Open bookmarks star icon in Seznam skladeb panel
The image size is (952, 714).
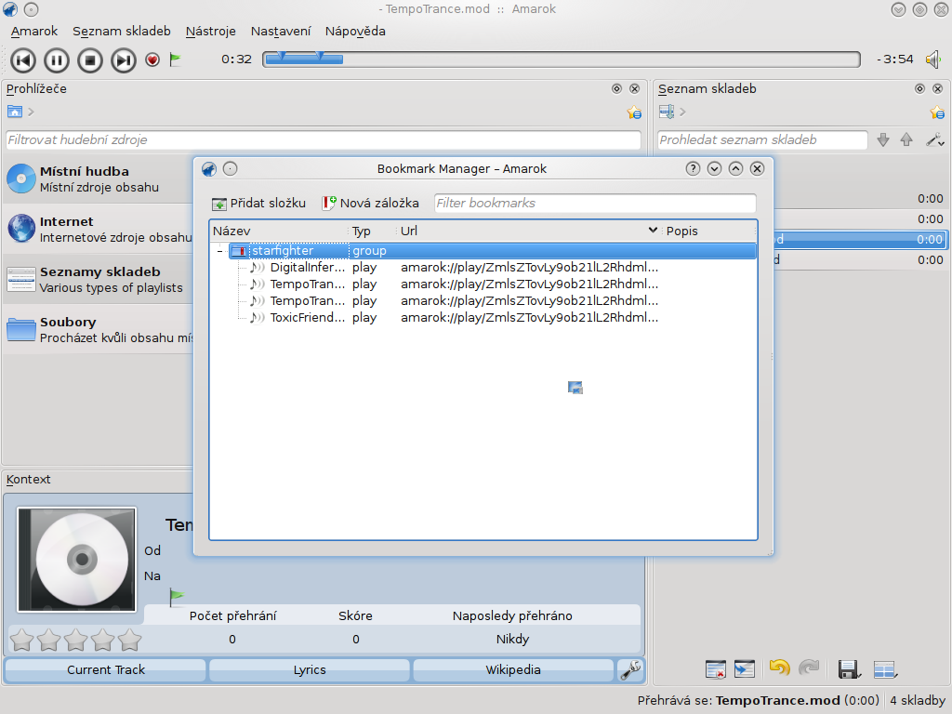937,112
